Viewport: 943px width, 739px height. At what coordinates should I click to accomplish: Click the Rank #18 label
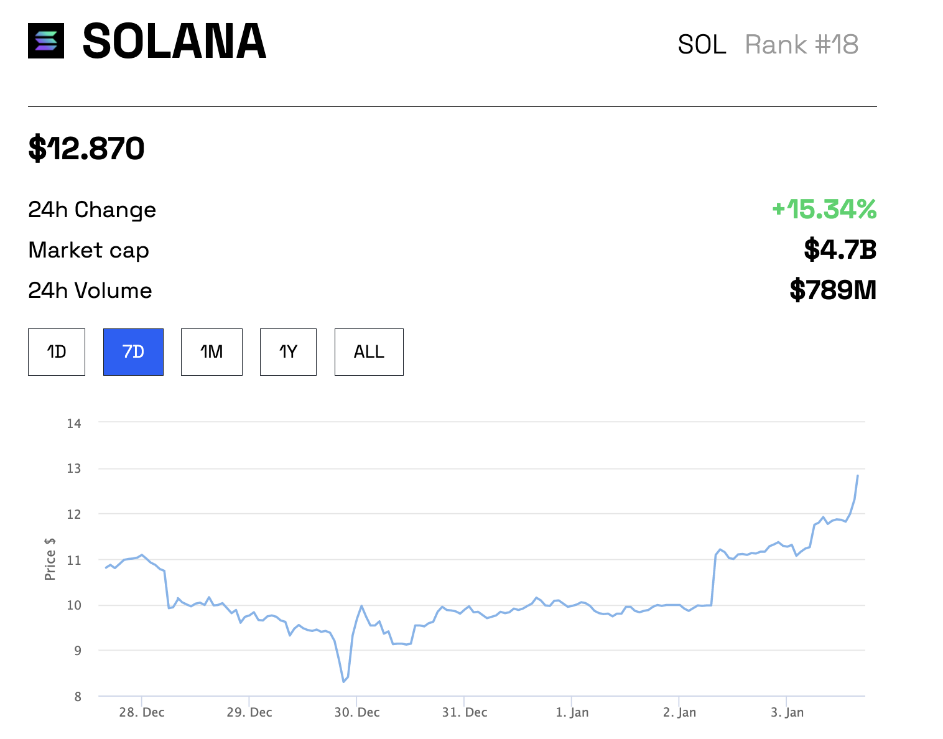coord(801,45)
